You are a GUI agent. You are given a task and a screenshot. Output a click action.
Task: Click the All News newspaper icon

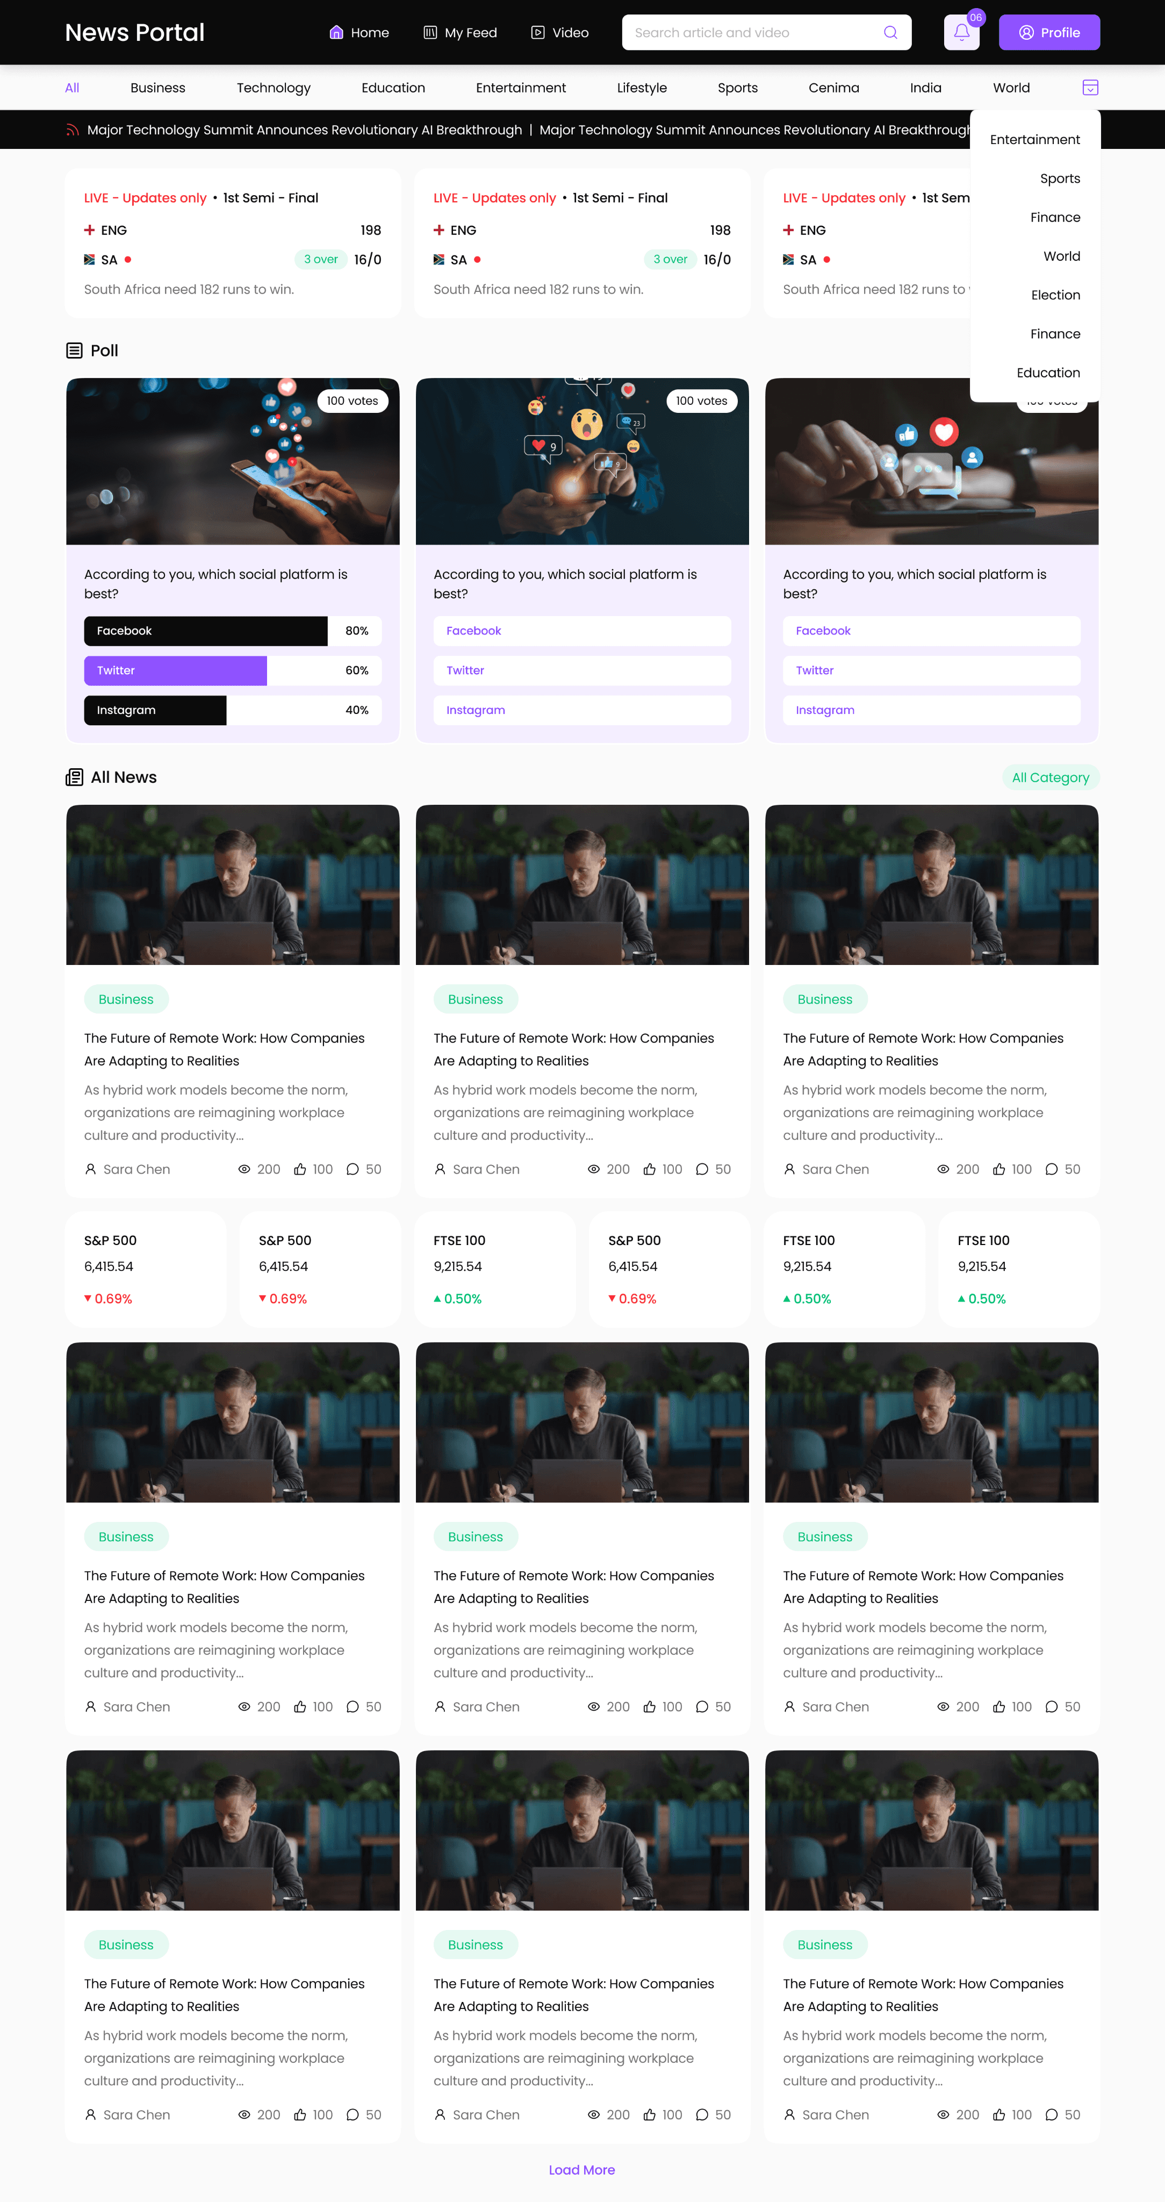(74, 777)
